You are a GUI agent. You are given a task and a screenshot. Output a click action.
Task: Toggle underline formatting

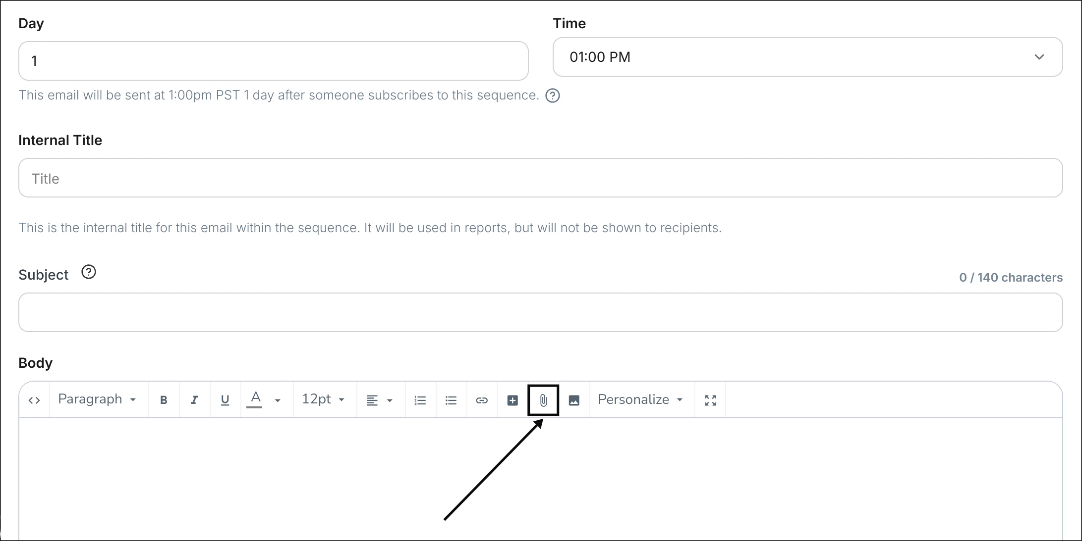[225, 399]
